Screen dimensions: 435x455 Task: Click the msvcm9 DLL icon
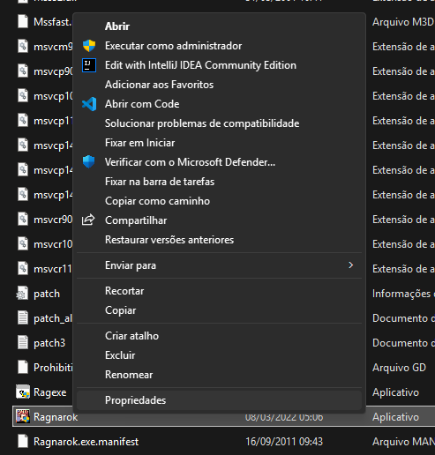[x=23, y=47]
